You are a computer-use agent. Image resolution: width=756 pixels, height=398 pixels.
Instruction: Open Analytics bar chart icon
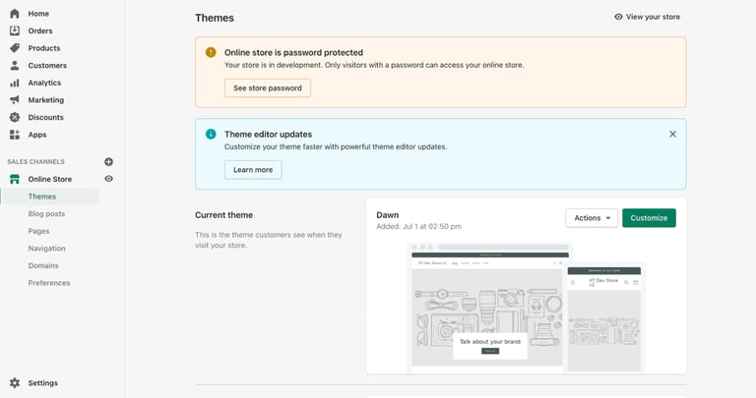pos(15,83)
